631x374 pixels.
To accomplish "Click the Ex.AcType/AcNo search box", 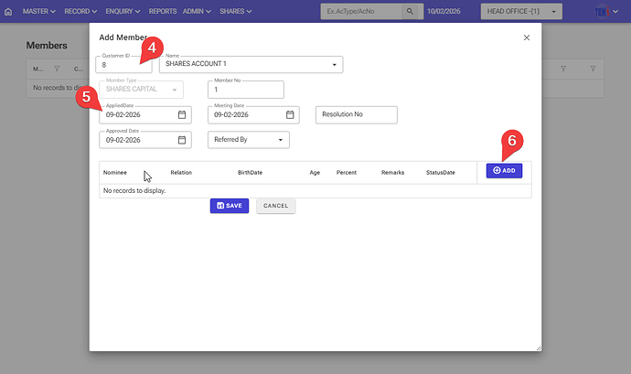I will point(361,11).
